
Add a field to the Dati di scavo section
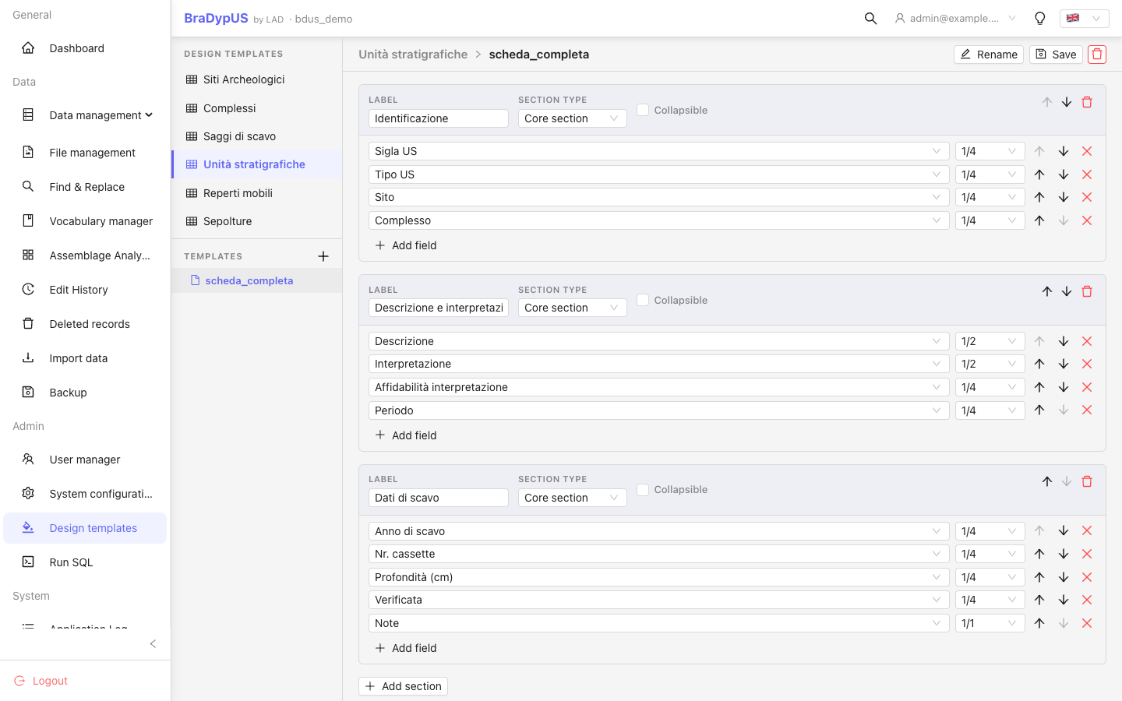point(406,648)
